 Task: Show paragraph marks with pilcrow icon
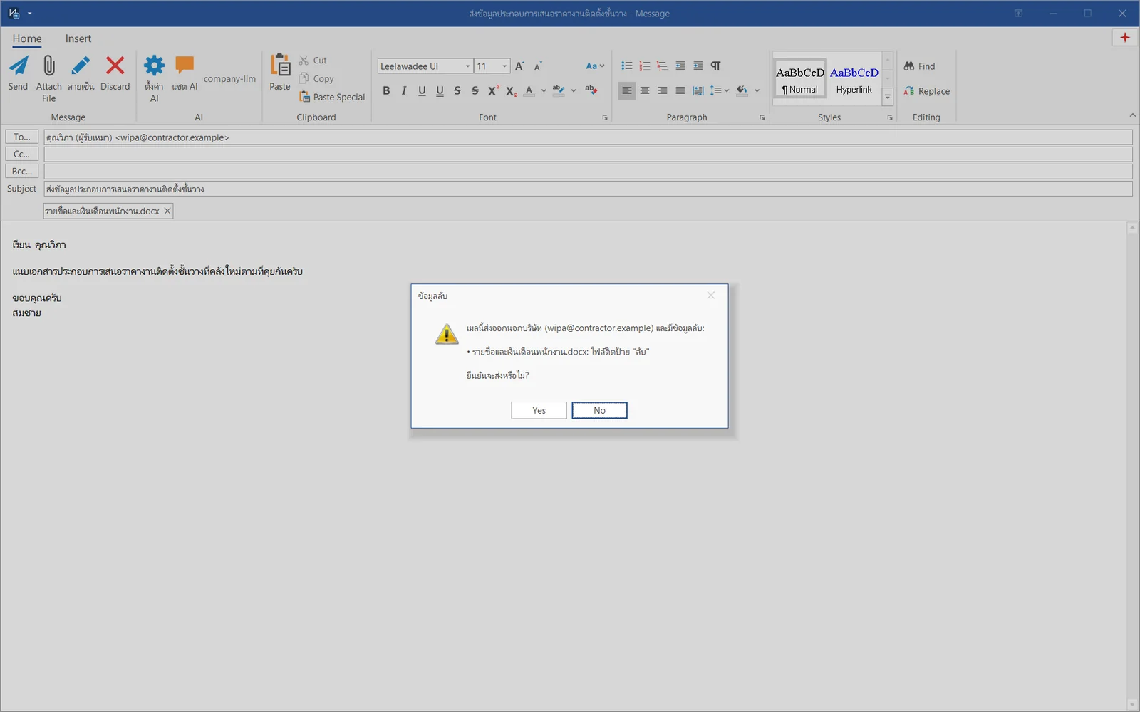(715, 66)
